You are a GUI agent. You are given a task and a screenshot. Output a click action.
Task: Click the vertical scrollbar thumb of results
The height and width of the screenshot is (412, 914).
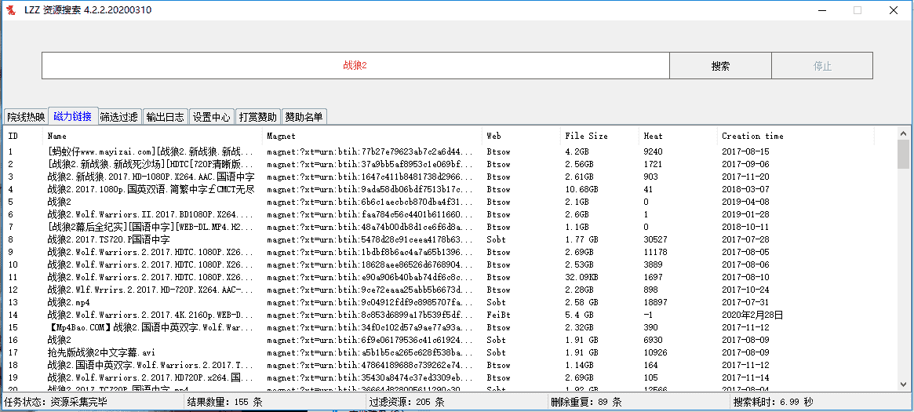coord(903,154)
